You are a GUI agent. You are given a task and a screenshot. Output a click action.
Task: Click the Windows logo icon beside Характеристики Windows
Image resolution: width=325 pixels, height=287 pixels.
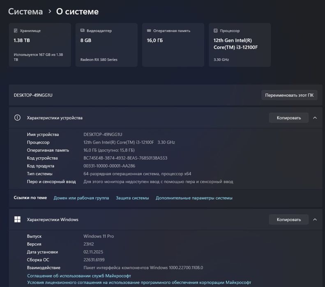[x=17, y=220]
